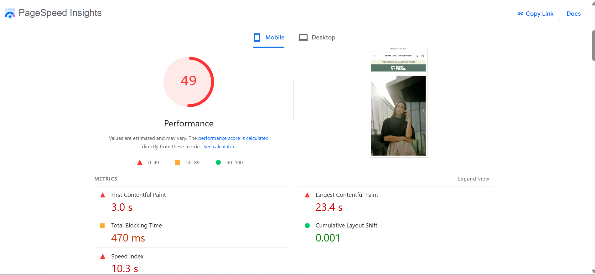Click the performance score gauge showing 49
595x275 pixels.
(x=189, y=82)
